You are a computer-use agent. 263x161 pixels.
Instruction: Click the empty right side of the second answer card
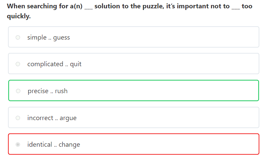(x=200, y=64)
